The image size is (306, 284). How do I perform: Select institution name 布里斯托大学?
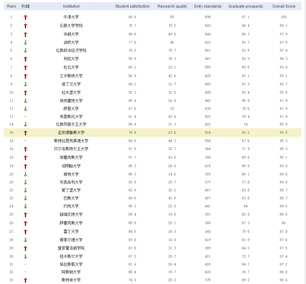(x=71, y=117)
